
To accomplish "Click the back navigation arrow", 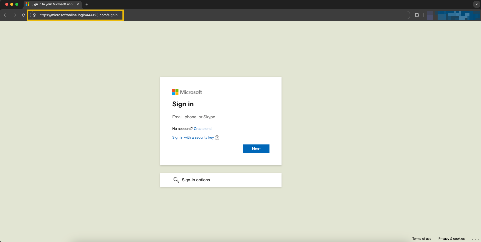I will [x=6, y=15].
